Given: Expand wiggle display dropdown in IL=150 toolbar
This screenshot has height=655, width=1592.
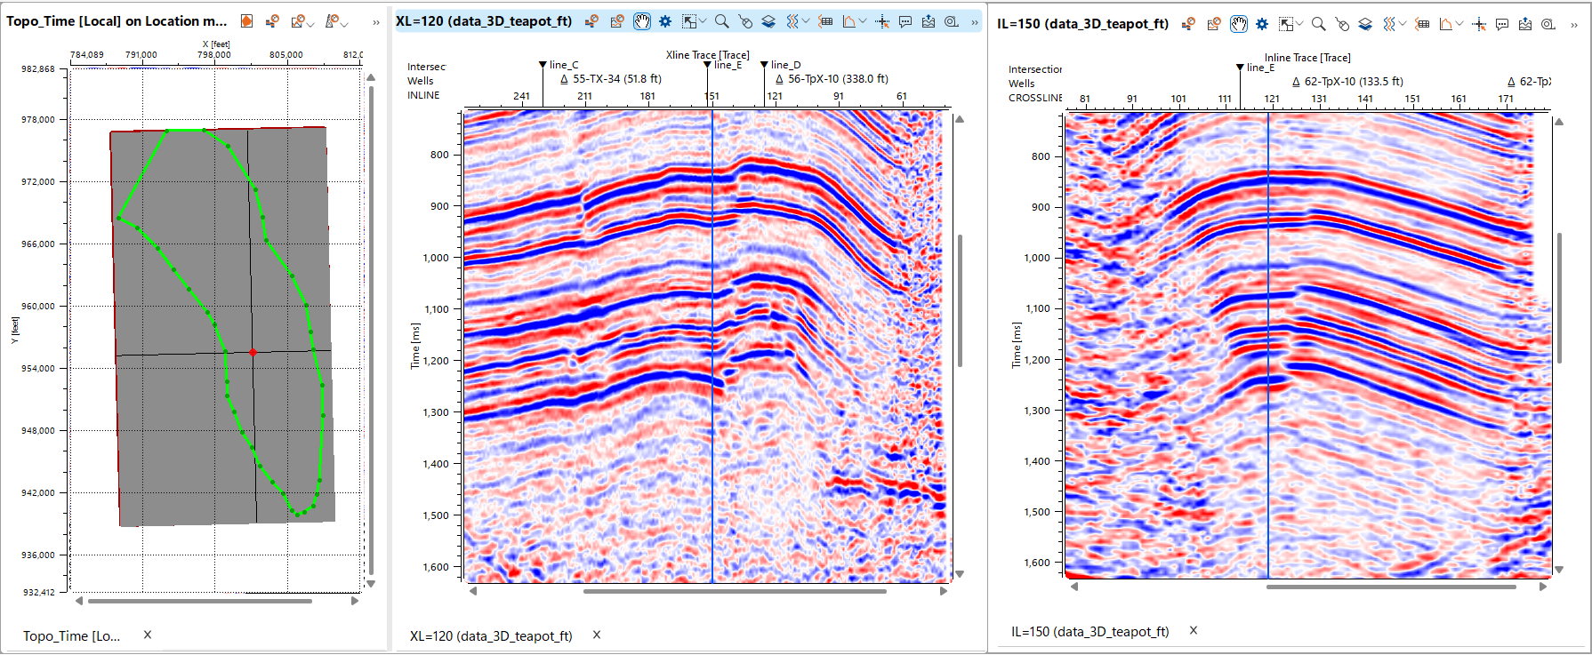Looking at the screenshot, I should pyautogui.click(x=1402, y=24).
